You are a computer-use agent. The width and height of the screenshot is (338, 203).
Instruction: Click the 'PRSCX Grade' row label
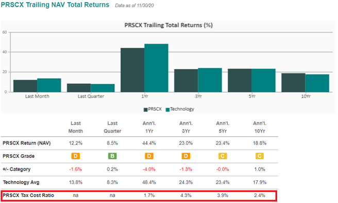pyautogui.click(x=19, y=156)
